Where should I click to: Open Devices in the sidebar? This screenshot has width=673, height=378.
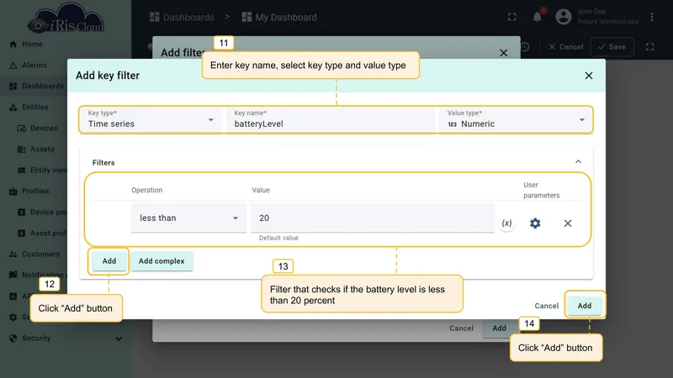pyautogui.click(x=44, y=129)
